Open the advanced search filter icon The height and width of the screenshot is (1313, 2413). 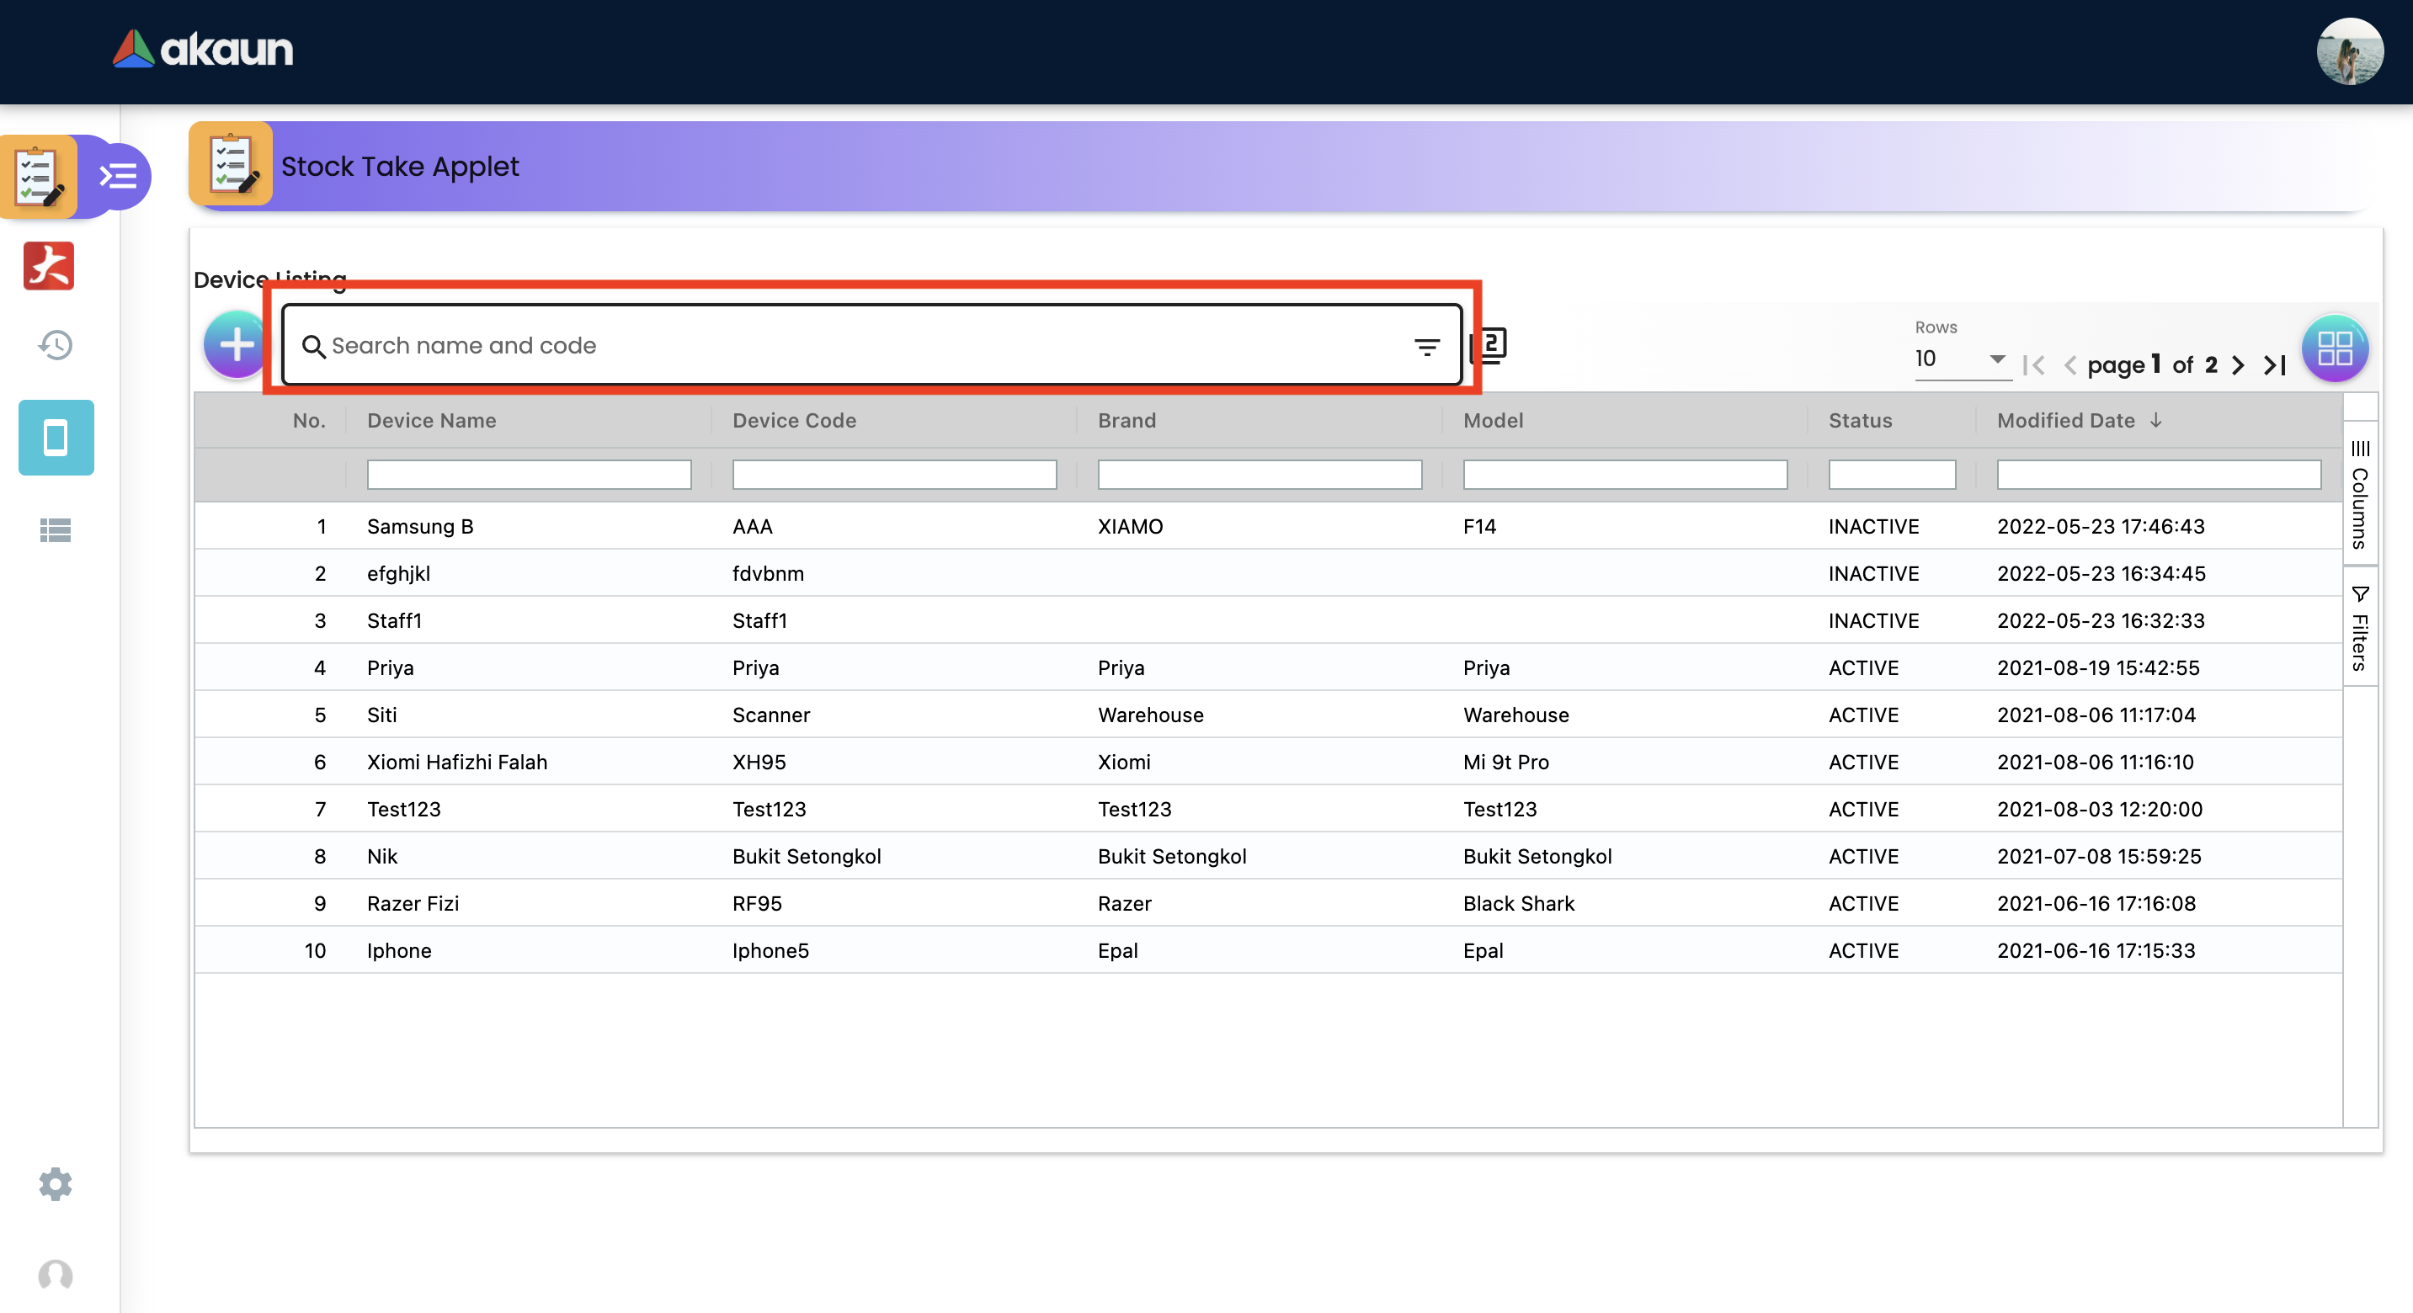click(x=1425, y=348)
